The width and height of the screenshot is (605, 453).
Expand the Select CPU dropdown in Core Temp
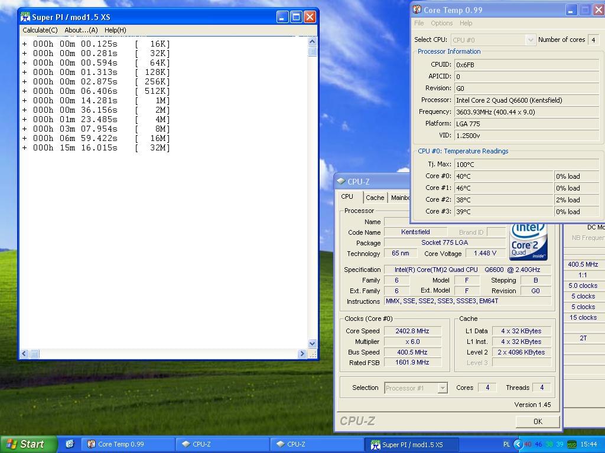(x=530, y=40)
